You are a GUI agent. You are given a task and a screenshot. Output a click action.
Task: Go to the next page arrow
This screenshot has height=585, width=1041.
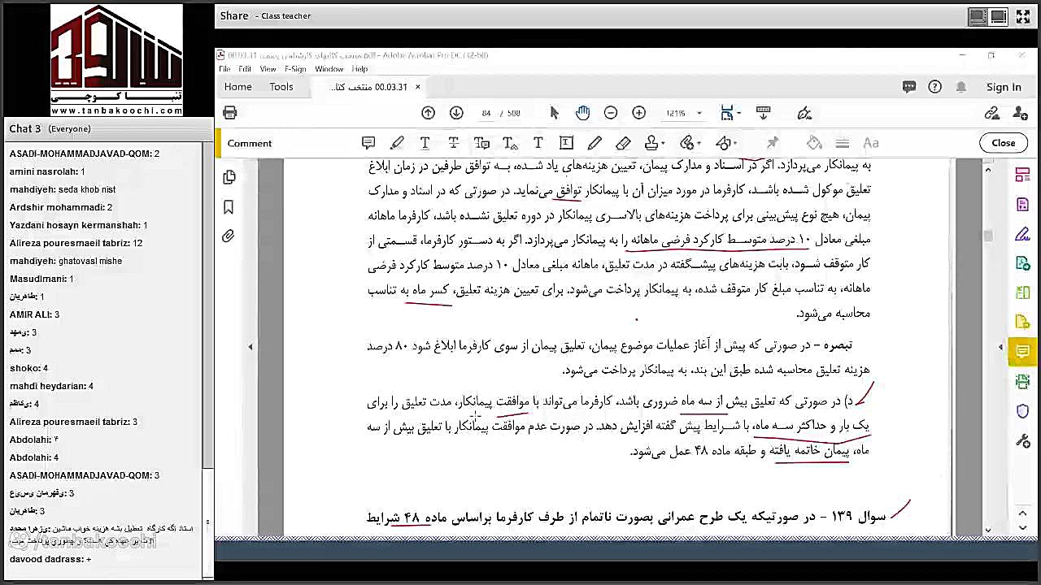(456, 113)
